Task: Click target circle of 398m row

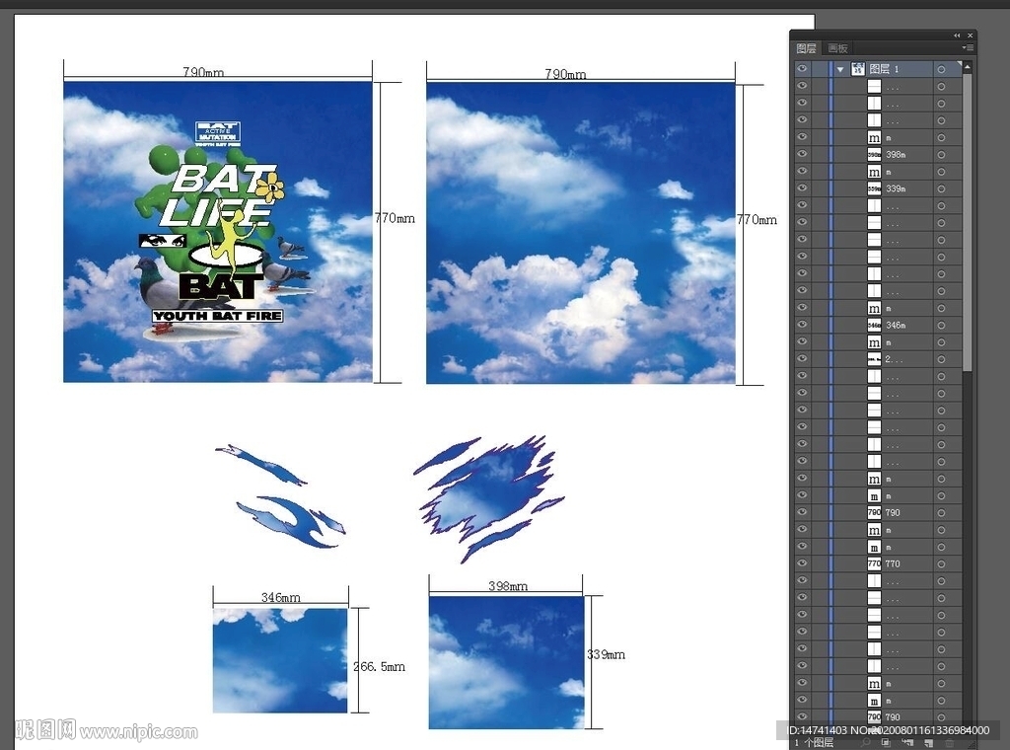Action: click(x=941, y=155)
